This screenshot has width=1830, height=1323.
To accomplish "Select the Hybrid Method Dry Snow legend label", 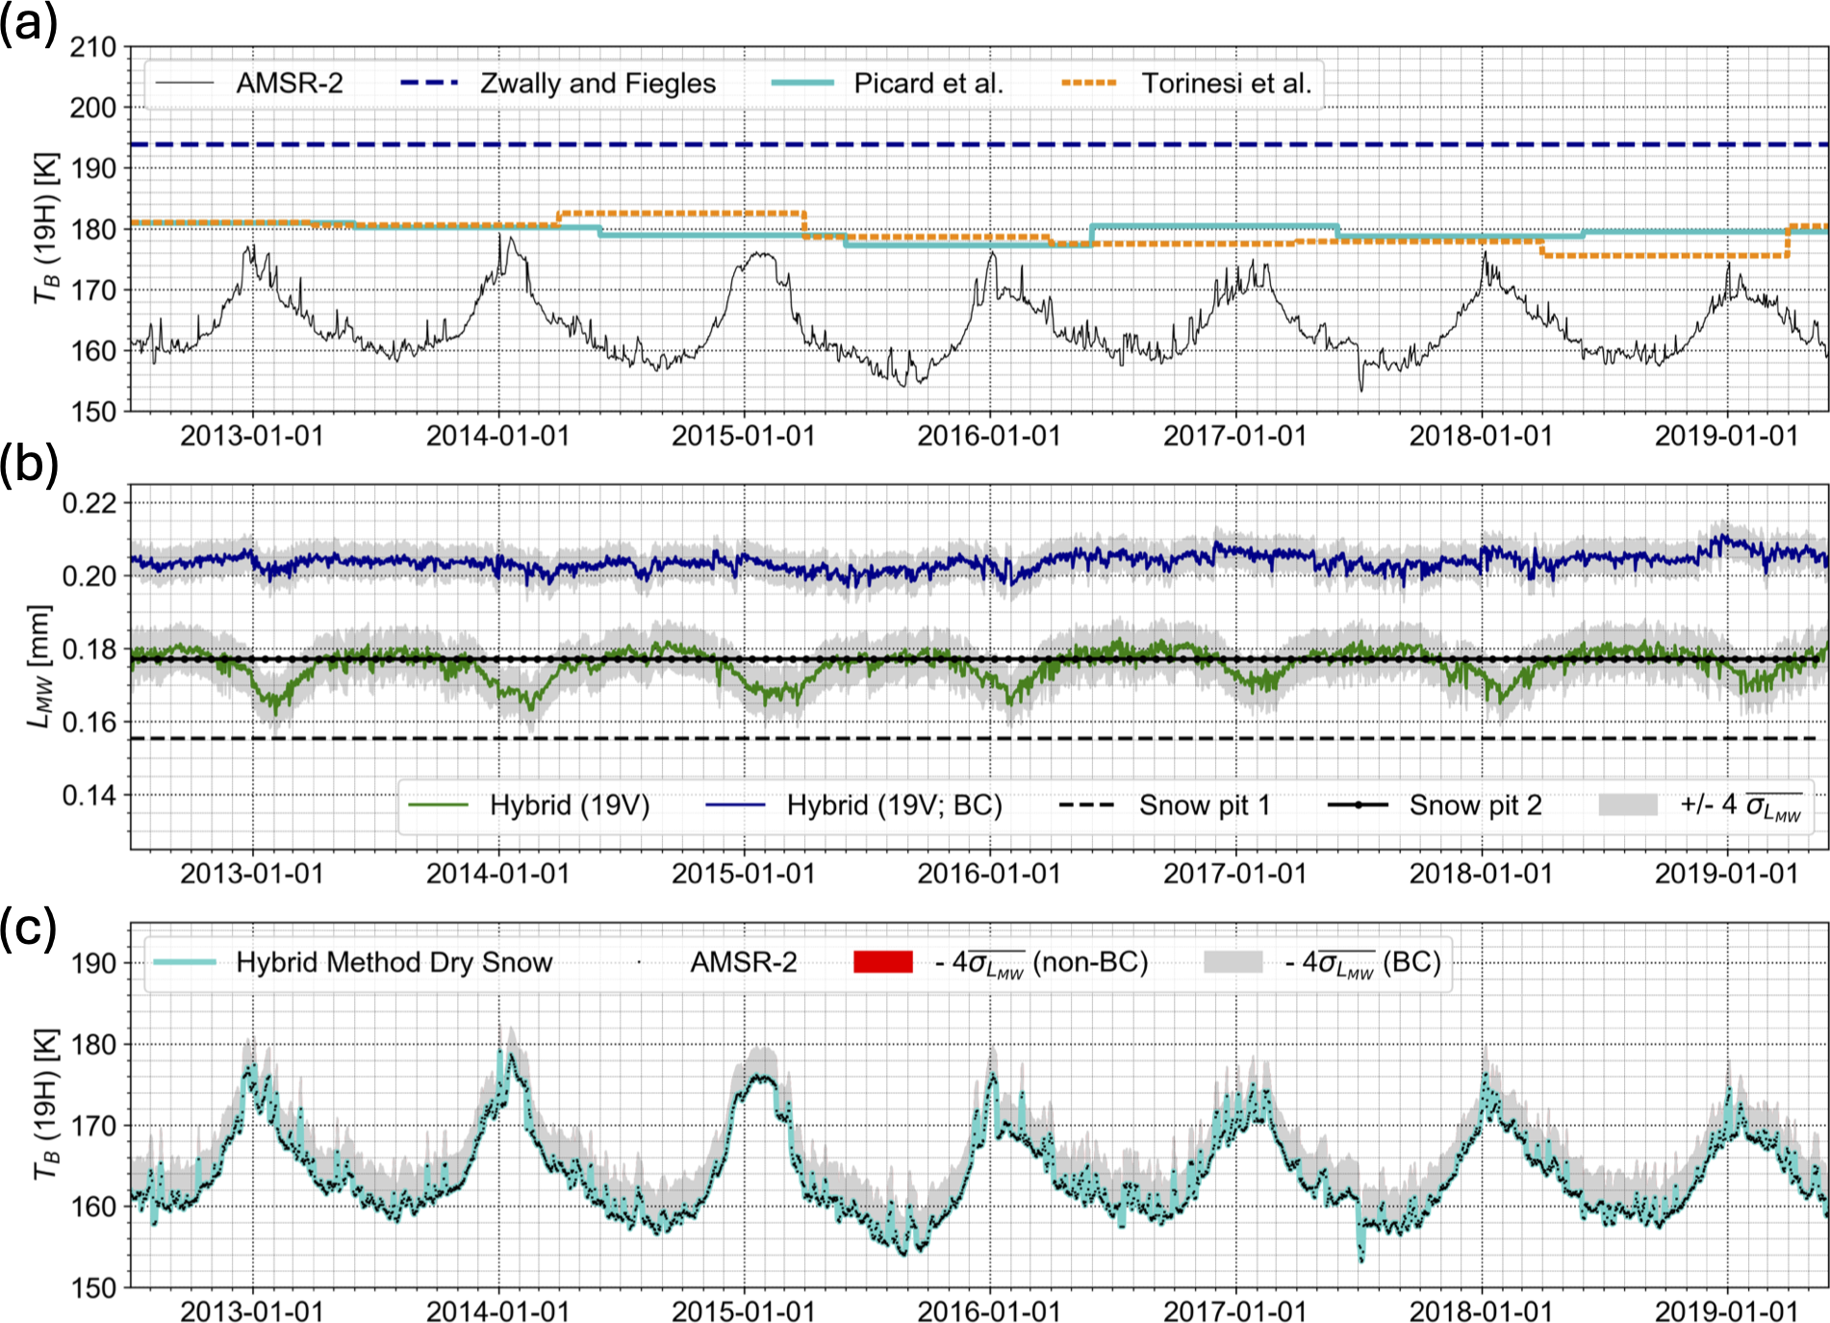I will click(394, 962).
